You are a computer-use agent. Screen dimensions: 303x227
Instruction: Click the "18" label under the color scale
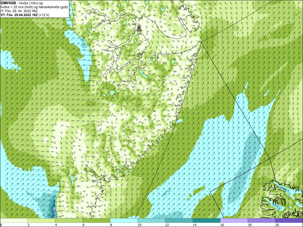pos(249,225)
